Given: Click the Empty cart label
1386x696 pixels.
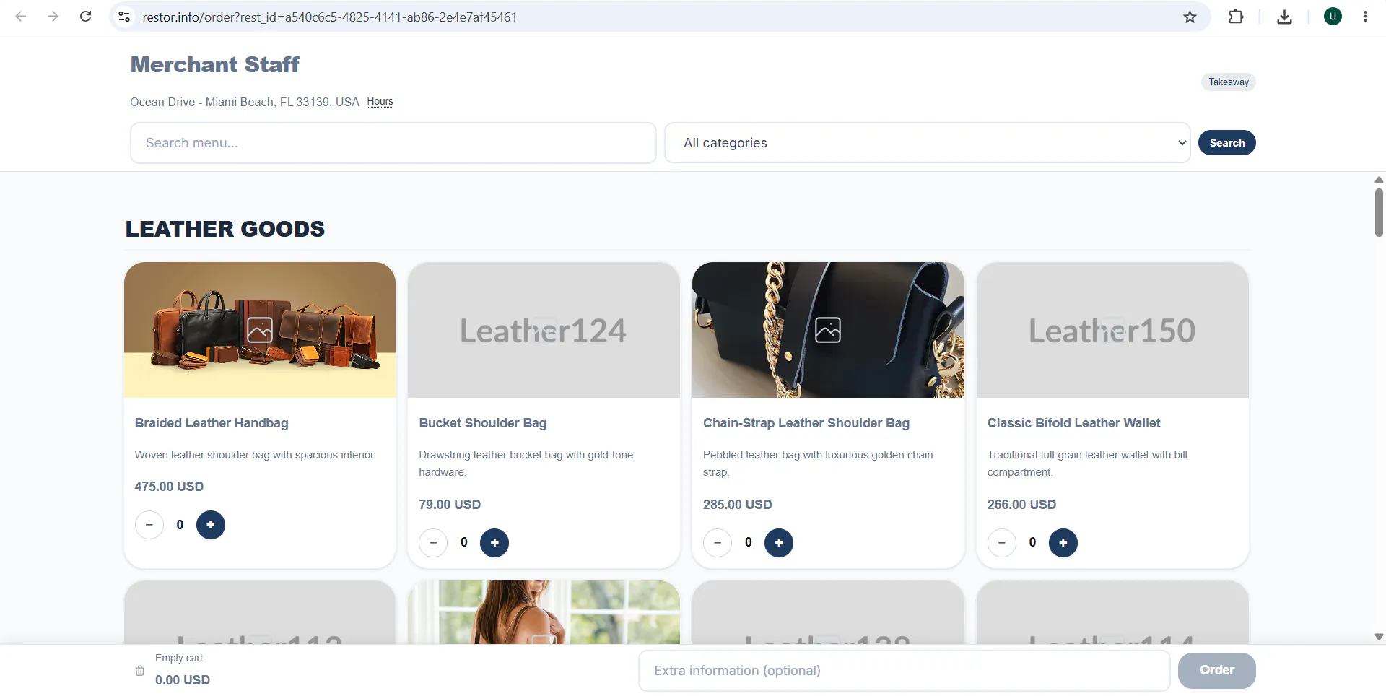Looking at the screenshot, I should (x=179, y=658).
